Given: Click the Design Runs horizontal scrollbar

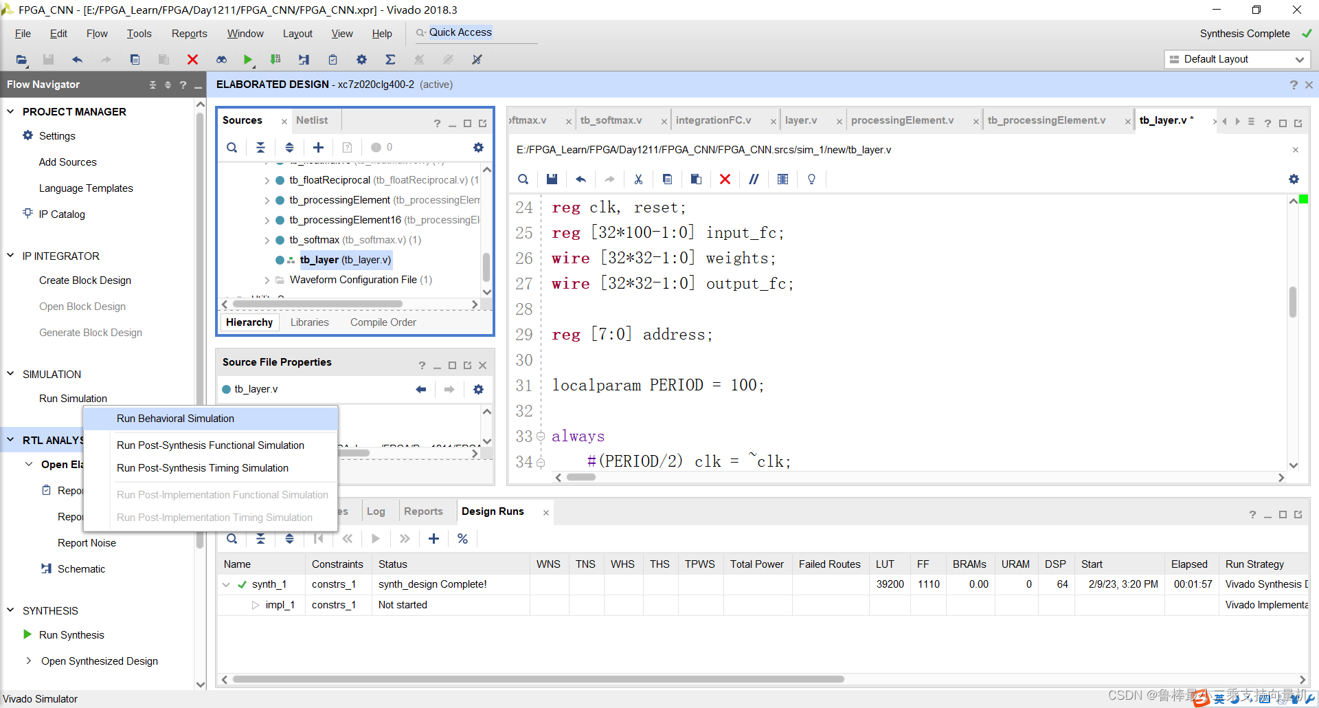Looking at the screenshot, I should pyautogui.click(x=539, y=679).
